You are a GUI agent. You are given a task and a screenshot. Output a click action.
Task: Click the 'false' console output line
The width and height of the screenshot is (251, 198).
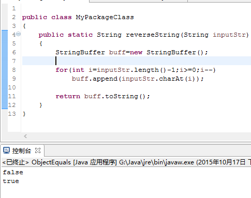pos(13,172)
